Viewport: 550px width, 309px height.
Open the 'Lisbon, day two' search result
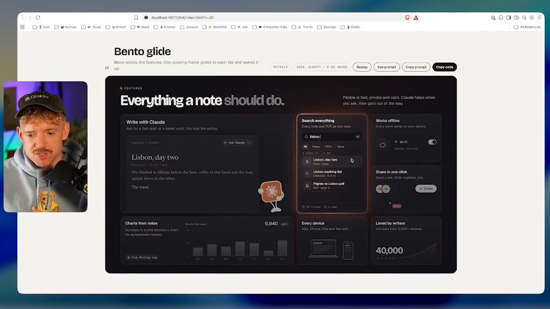point(332,161)
